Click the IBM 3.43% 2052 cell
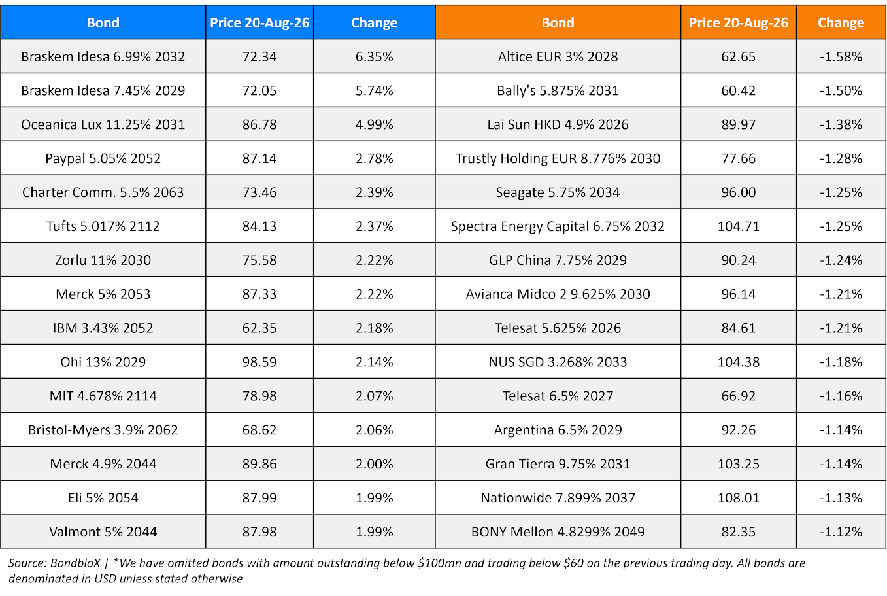This screenshot has width=887, height=596. [103, 328]
